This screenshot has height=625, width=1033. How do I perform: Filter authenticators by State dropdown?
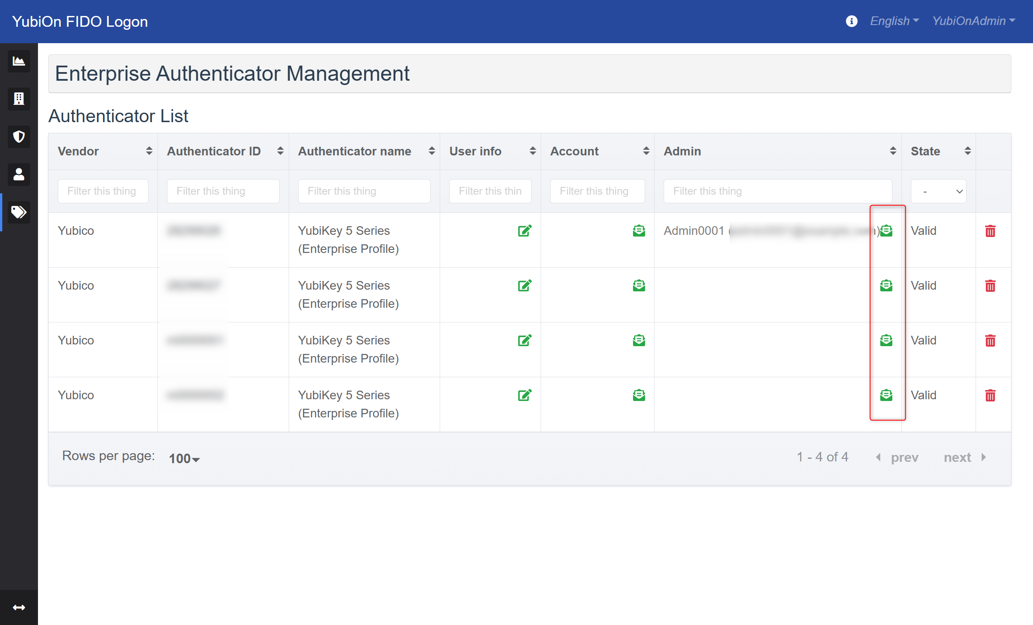pos(938,190)
